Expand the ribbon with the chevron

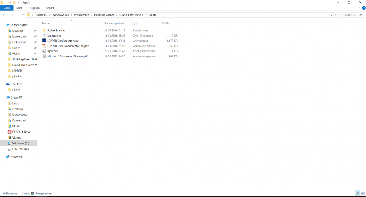[x=359, y=8]
